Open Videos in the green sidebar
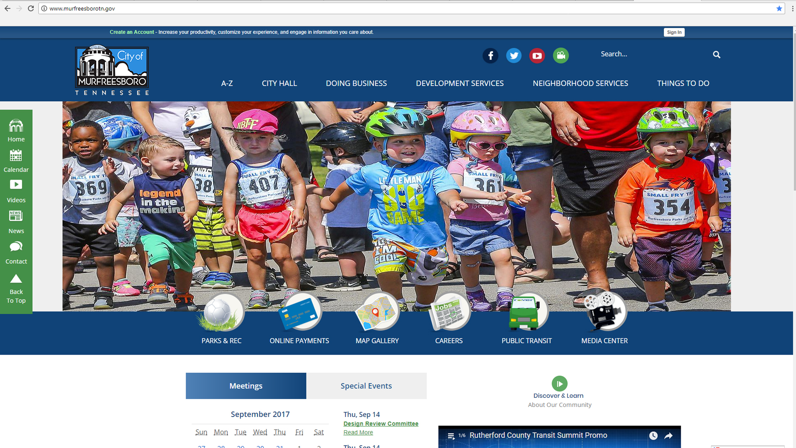 [x=16, y=191]
